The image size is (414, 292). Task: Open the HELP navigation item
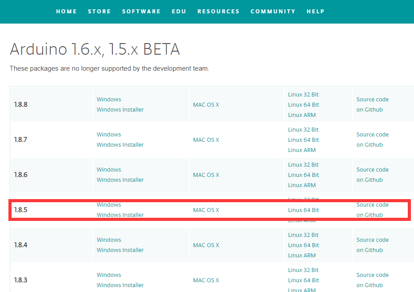click(x=315, y=12)
